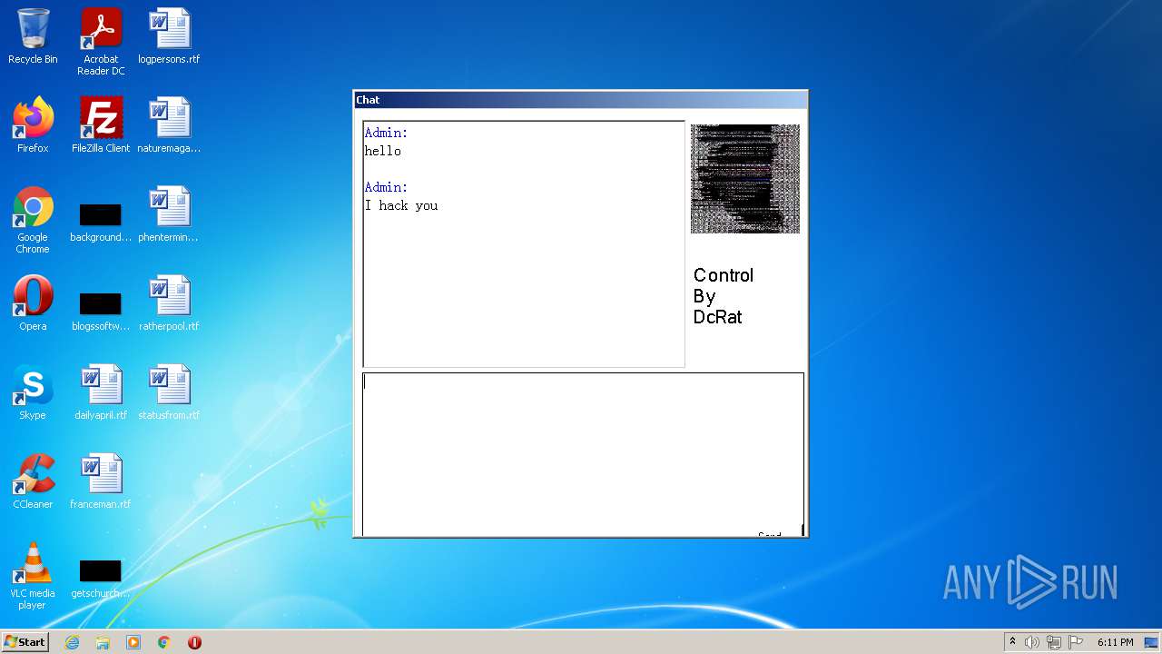
Task: Click the 'hello' chat message
Action: (382, 151)
